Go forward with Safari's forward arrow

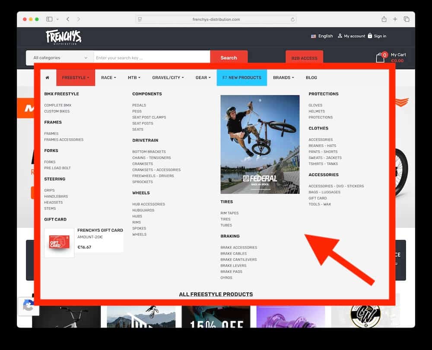(x=78, y=19)
